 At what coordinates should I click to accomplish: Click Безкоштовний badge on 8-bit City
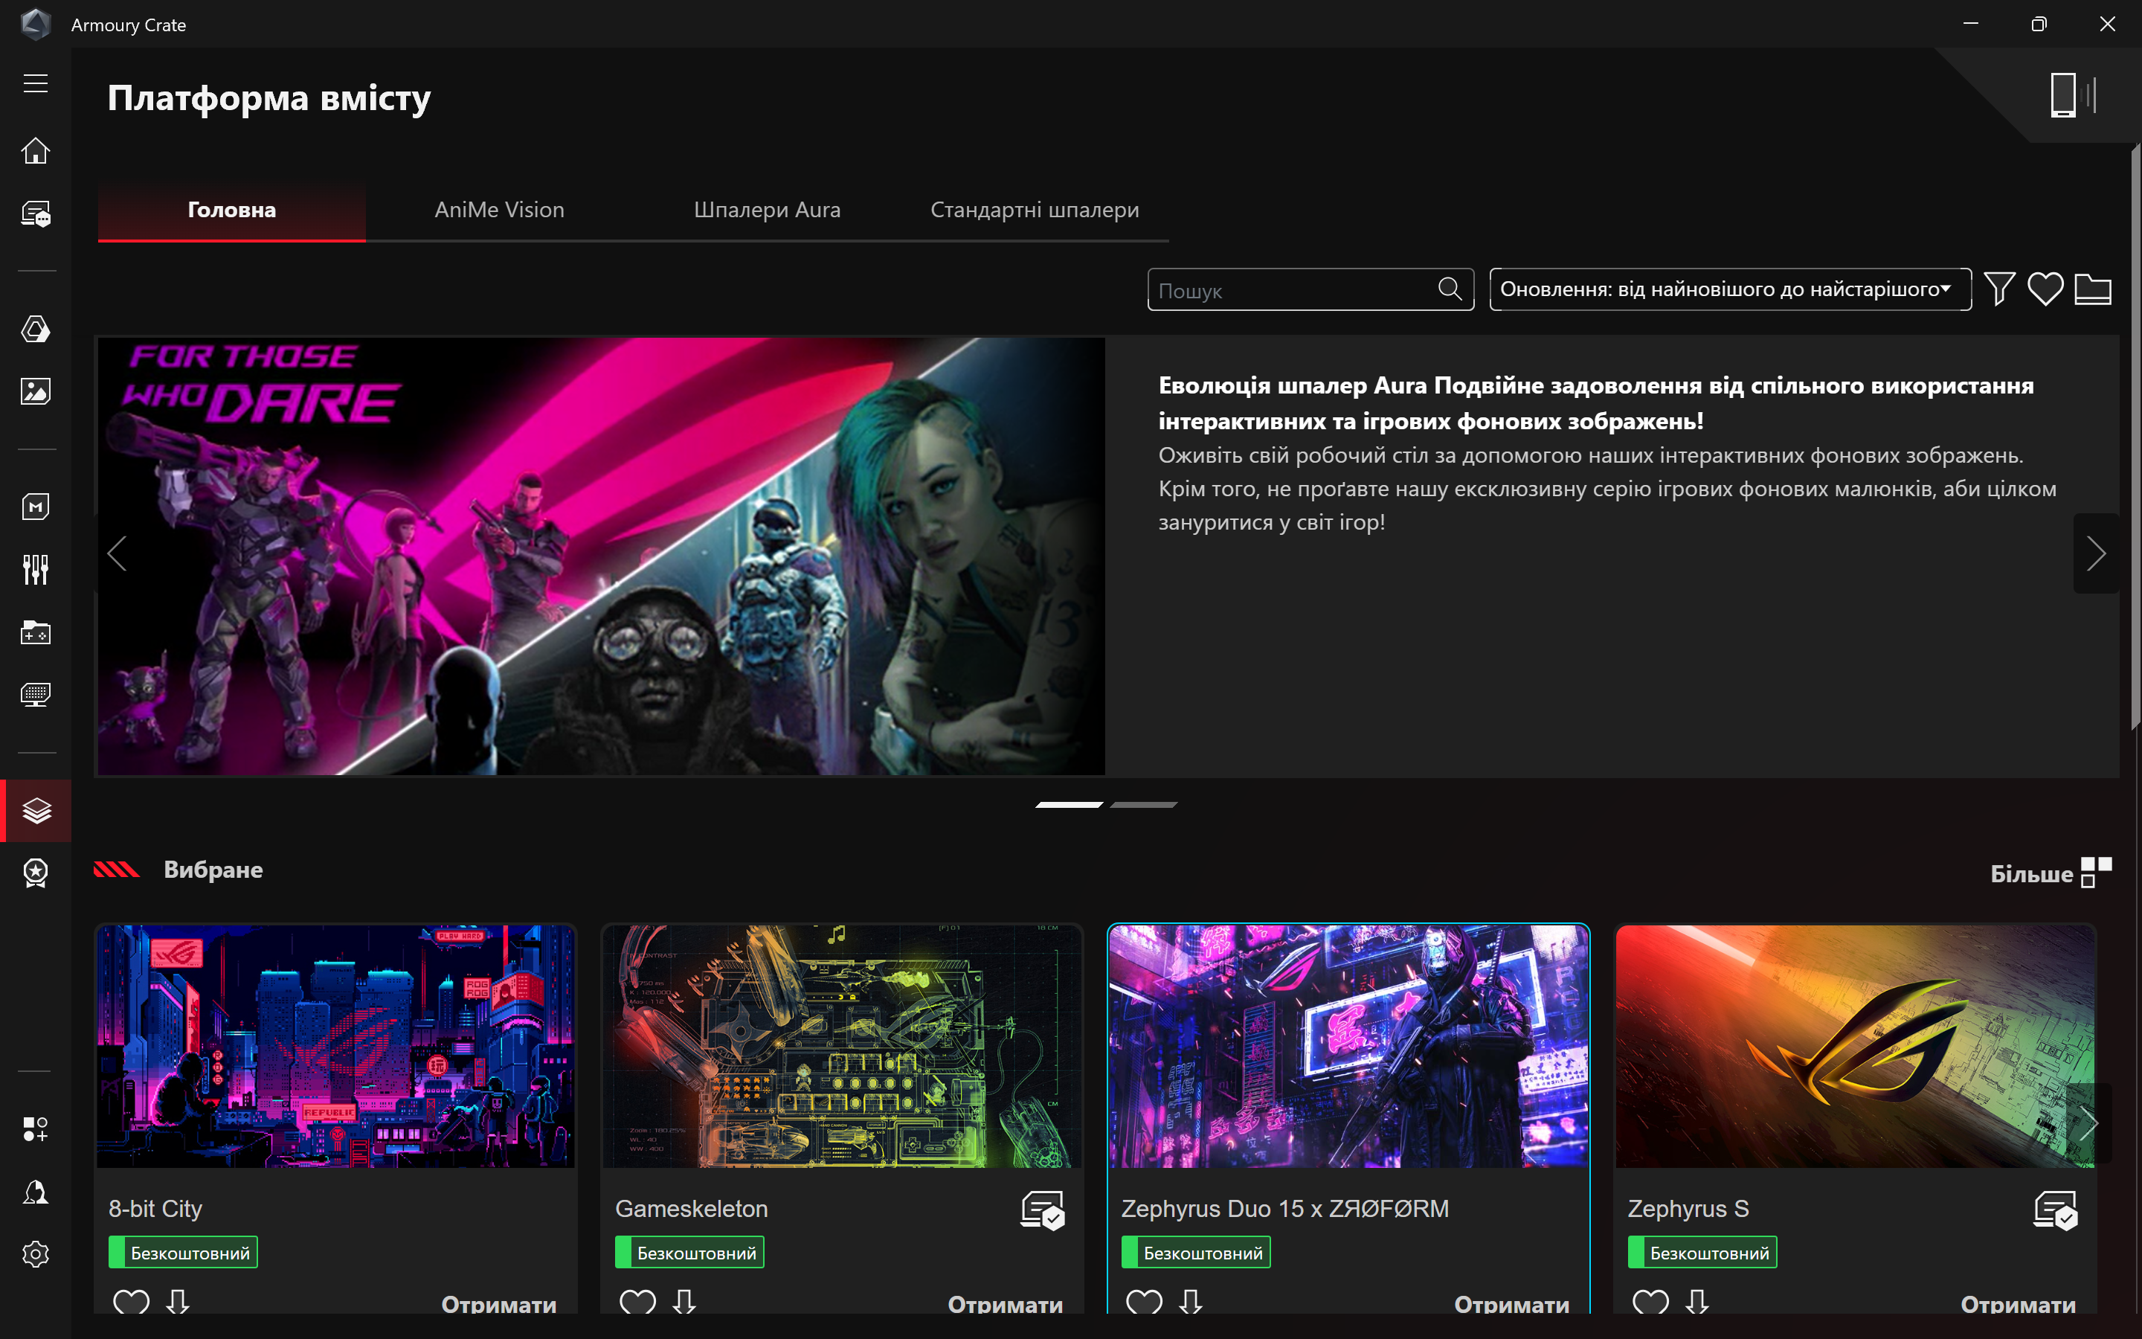click(183, 1252)
